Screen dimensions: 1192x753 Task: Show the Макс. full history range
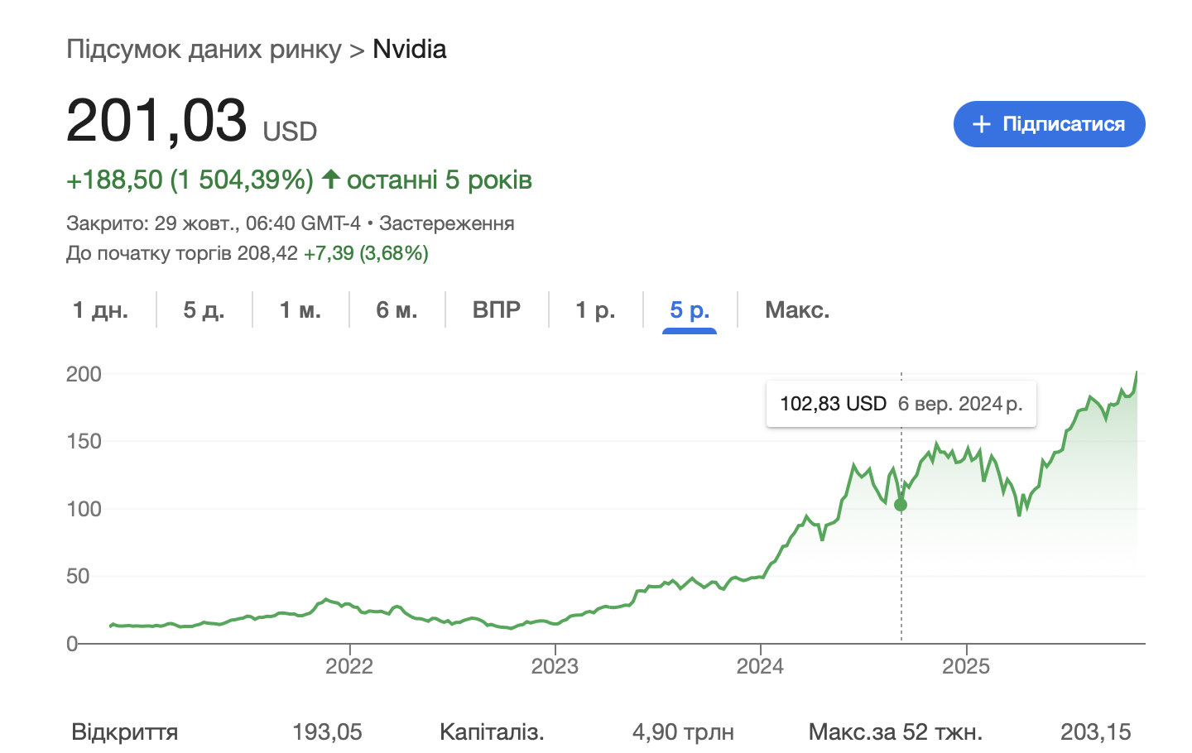(x=796, y=310)
